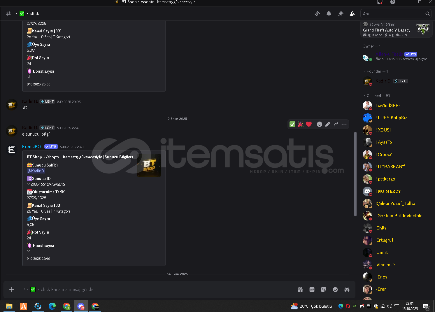Open member ! swInd3RR- profile
The height and width of the screenshot is (312, 435).
[x=395, y=106]
